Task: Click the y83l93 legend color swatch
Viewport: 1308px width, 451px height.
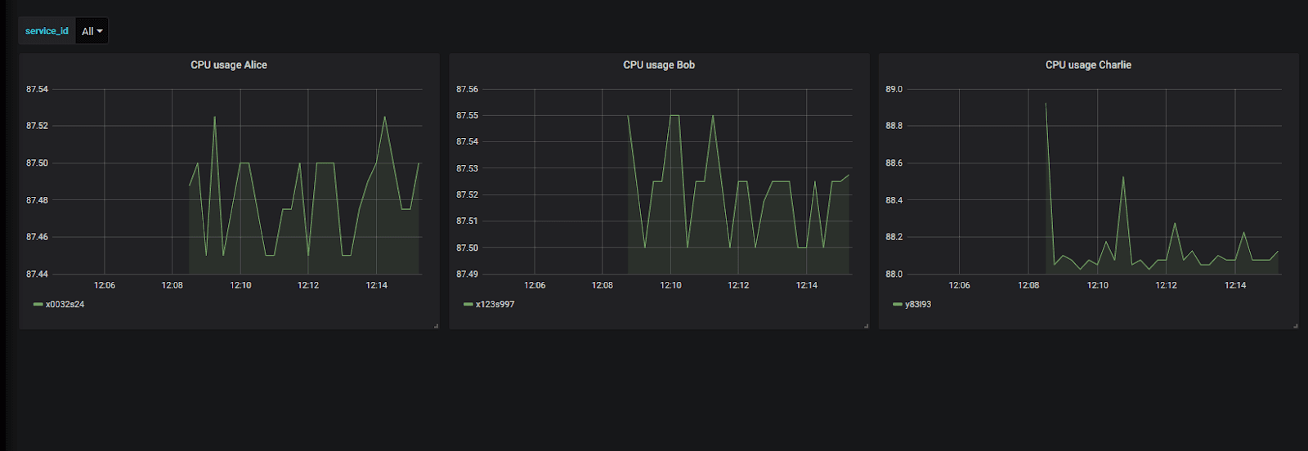Action: point(898,304)
